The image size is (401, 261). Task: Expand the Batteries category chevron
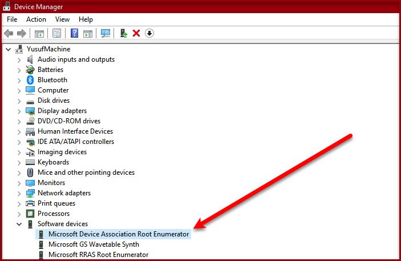[19, 70]
